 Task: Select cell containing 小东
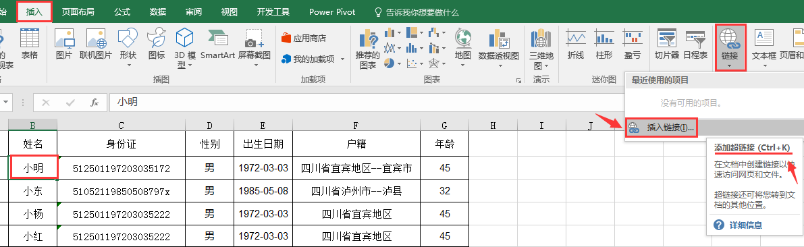pyautogui.click(x=33, y=190)
